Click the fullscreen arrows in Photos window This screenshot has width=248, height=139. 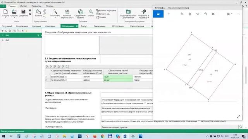[239, 117]
